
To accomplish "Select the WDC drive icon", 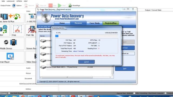I will 43,54.
